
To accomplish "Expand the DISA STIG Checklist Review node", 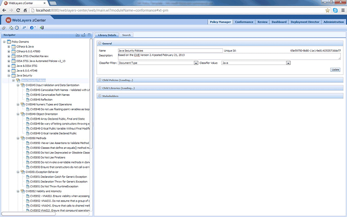I will 9,56.
